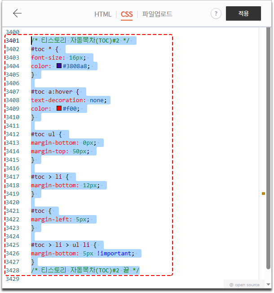This screenshot has height=293, width=274.
Task: Open the help question mark icon
Action: coord(216,13)
